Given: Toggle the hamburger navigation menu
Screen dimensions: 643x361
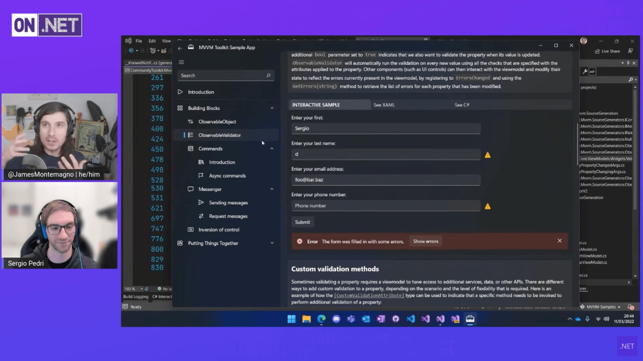Looking at the screenshot, I should coord(181,62).
